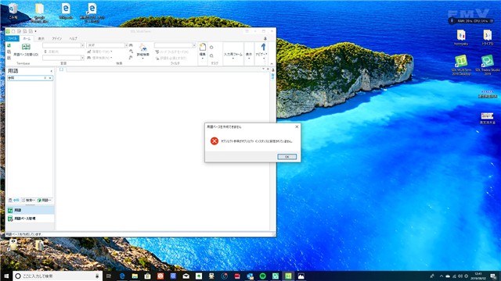Open quick access toolbar customize arrow
The image size is (501, 281).
35,31
